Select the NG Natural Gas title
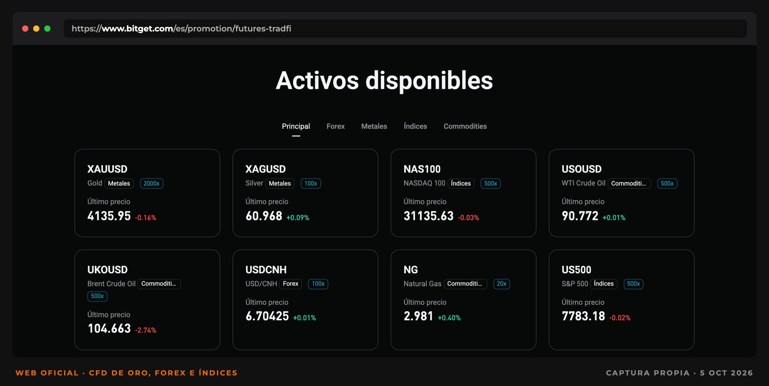This screenshot has height=386, width=769. pyautogui.click(x=410, y=270)
